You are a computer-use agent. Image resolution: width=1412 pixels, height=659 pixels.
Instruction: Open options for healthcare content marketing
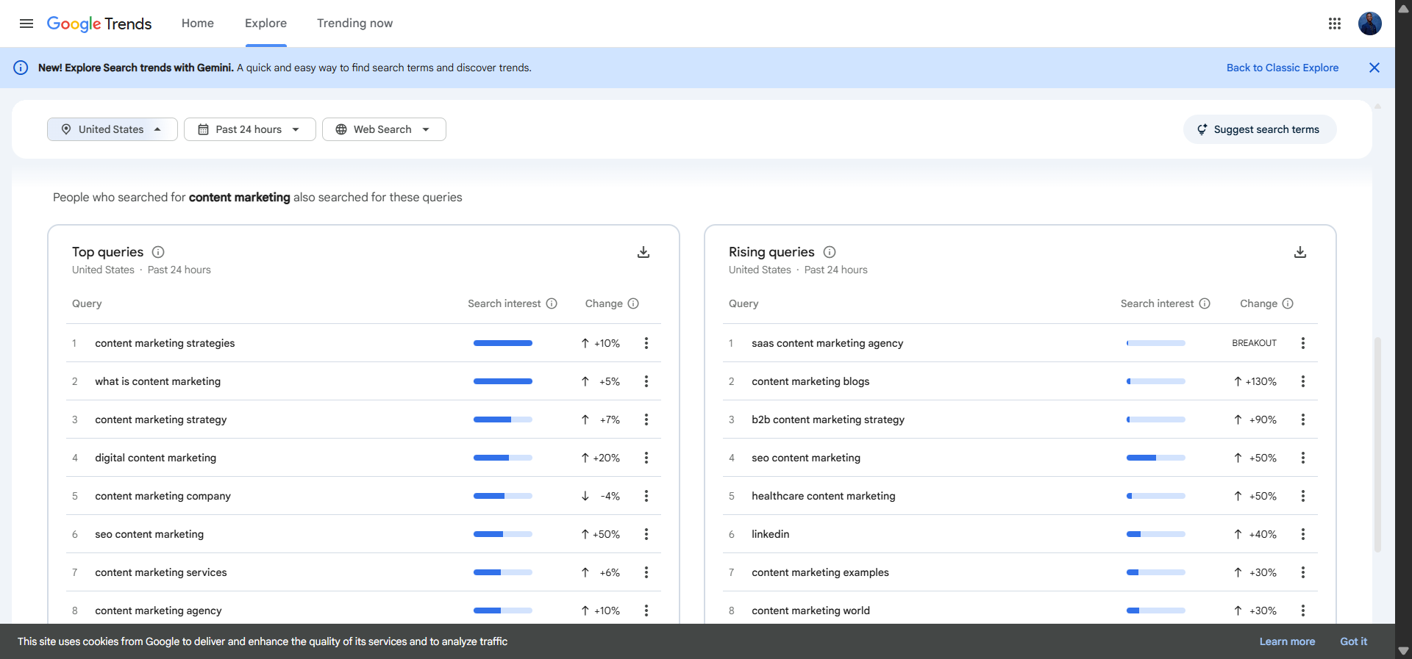coord(1303,496)
